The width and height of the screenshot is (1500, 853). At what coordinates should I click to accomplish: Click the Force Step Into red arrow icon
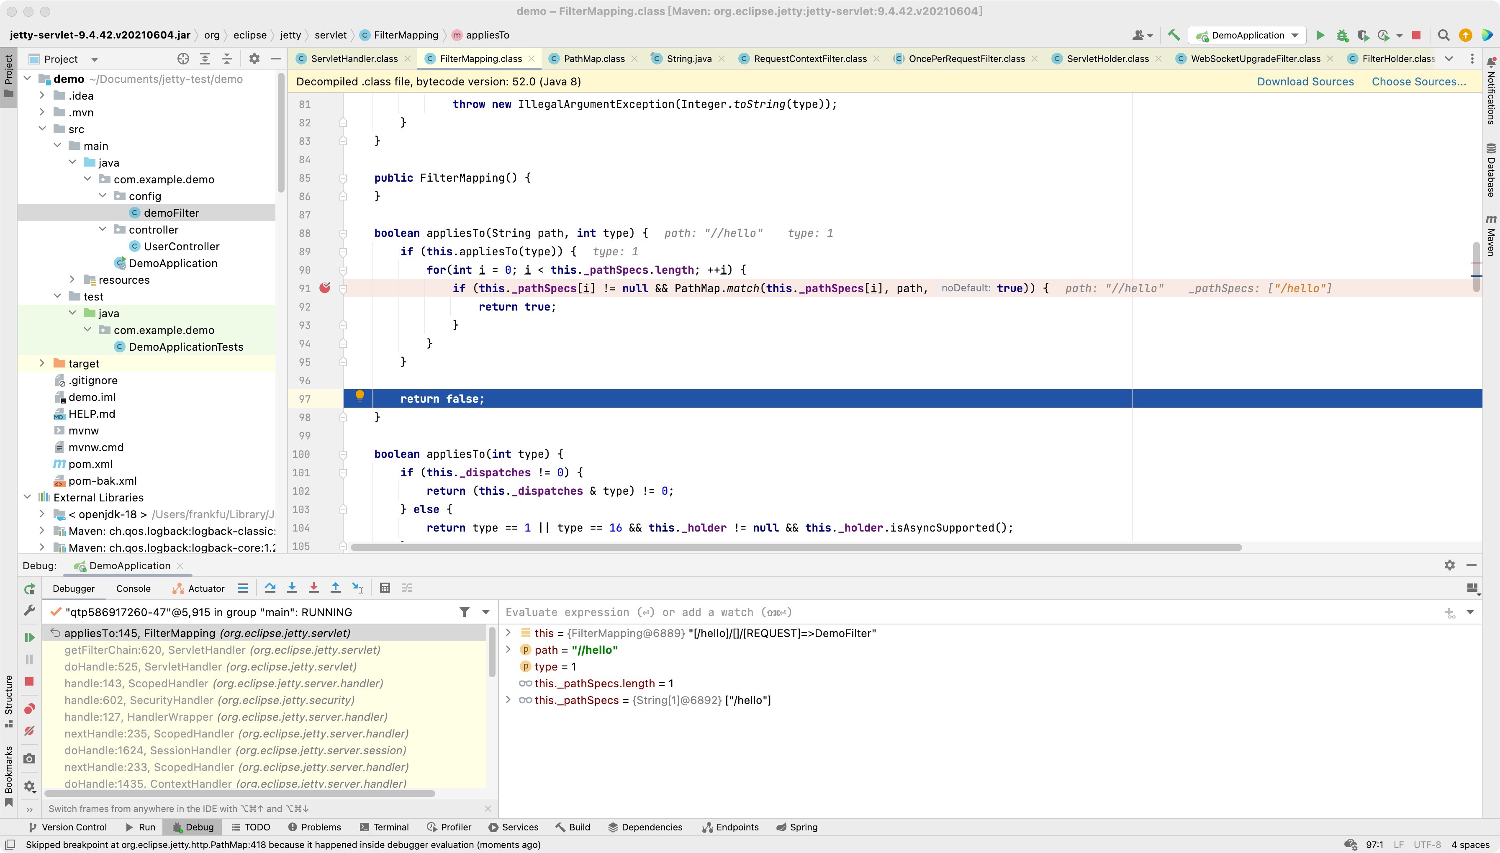click(x=313, y=588)
